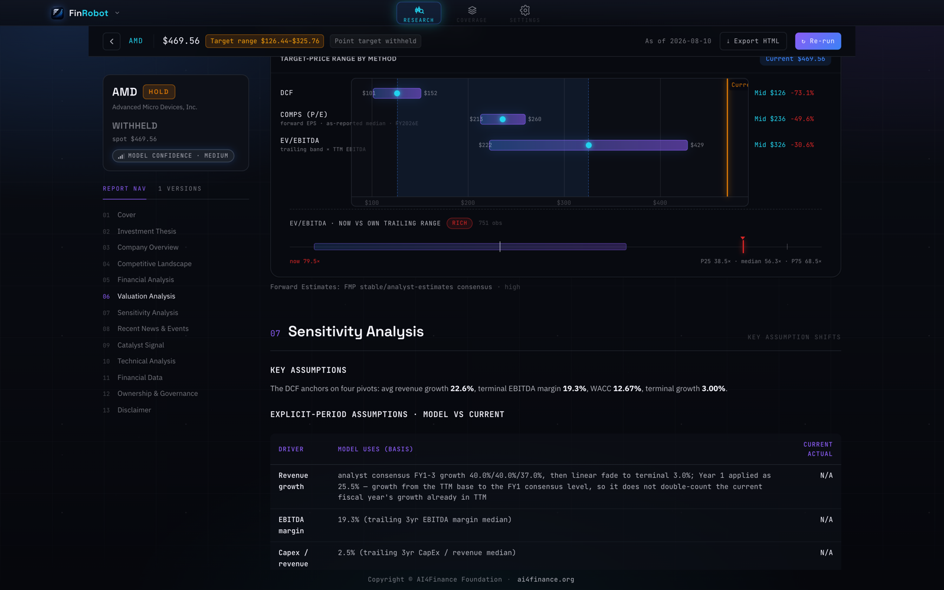
Task: Click the RICH valuation badge
Action: click(x=460, y=223)
